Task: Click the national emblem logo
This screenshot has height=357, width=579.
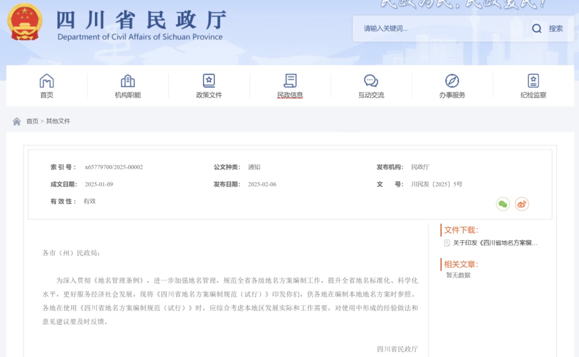Action: pos(25,22)
